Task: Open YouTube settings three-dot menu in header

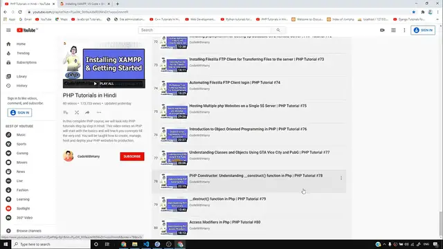Action: (404, 30)
